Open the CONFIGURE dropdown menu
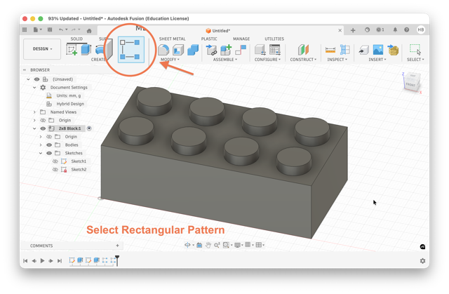The width and height of the screenshot is (449, 294). coord(267,60)
